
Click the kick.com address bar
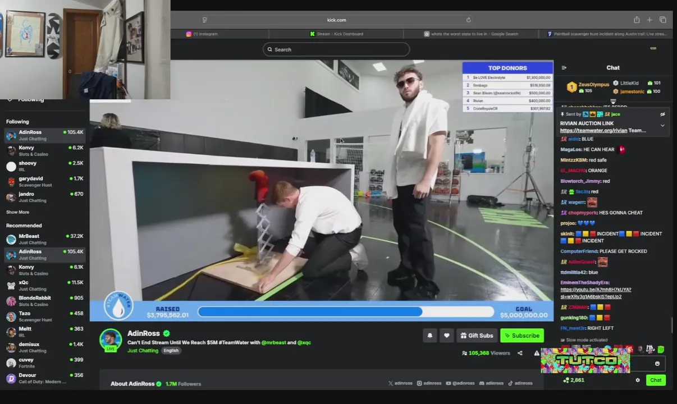pyautogui.click(x=336, y=20)
